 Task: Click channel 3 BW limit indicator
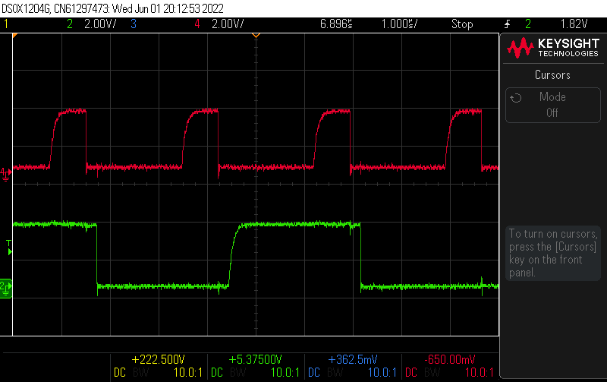335,373
